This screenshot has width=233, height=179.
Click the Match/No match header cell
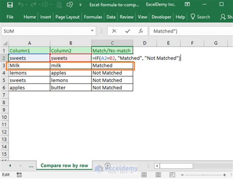pyautogui.click(x=112, y=51)
